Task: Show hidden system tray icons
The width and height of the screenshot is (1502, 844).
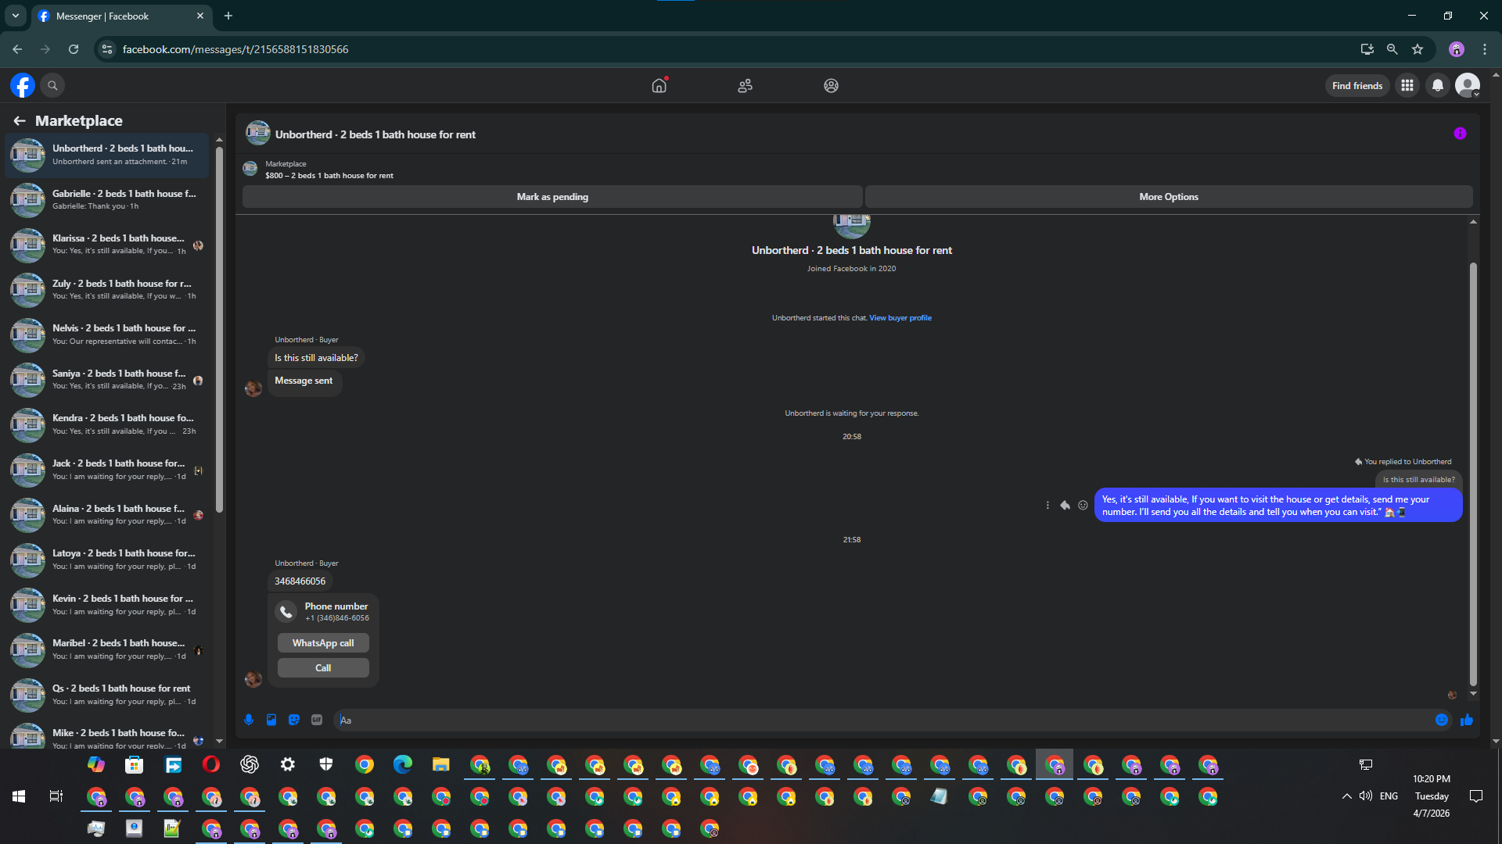Action: click(x=1346, y=796)
